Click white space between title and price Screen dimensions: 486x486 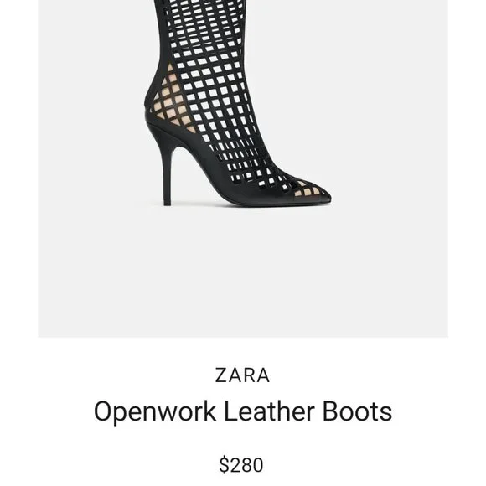coord(243,440)
